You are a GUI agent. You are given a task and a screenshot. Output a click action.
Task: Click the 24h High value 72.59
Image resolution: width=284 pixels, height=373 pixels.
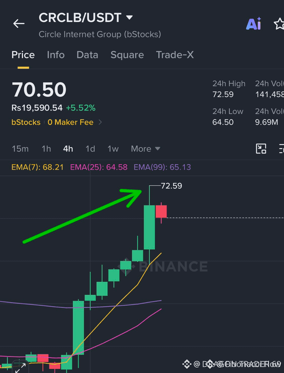223,94
